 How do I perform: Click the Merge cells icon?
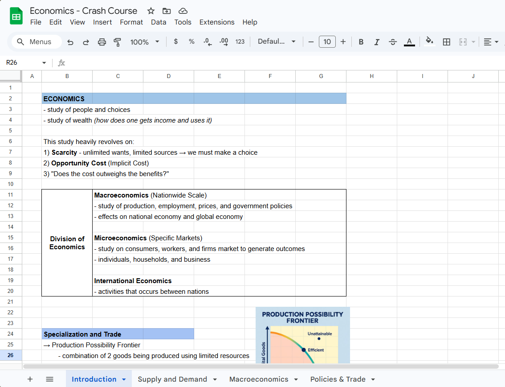tap(463, 42)
